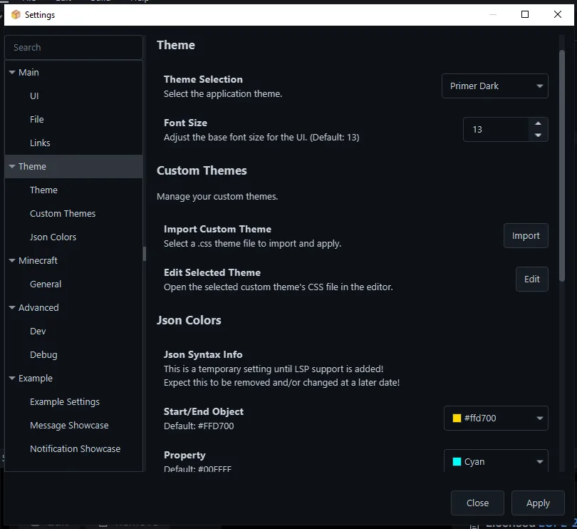The width and height of the screenshot is (577, 529).
Task: Select Json Colors in sidebar
Action: 53,237
